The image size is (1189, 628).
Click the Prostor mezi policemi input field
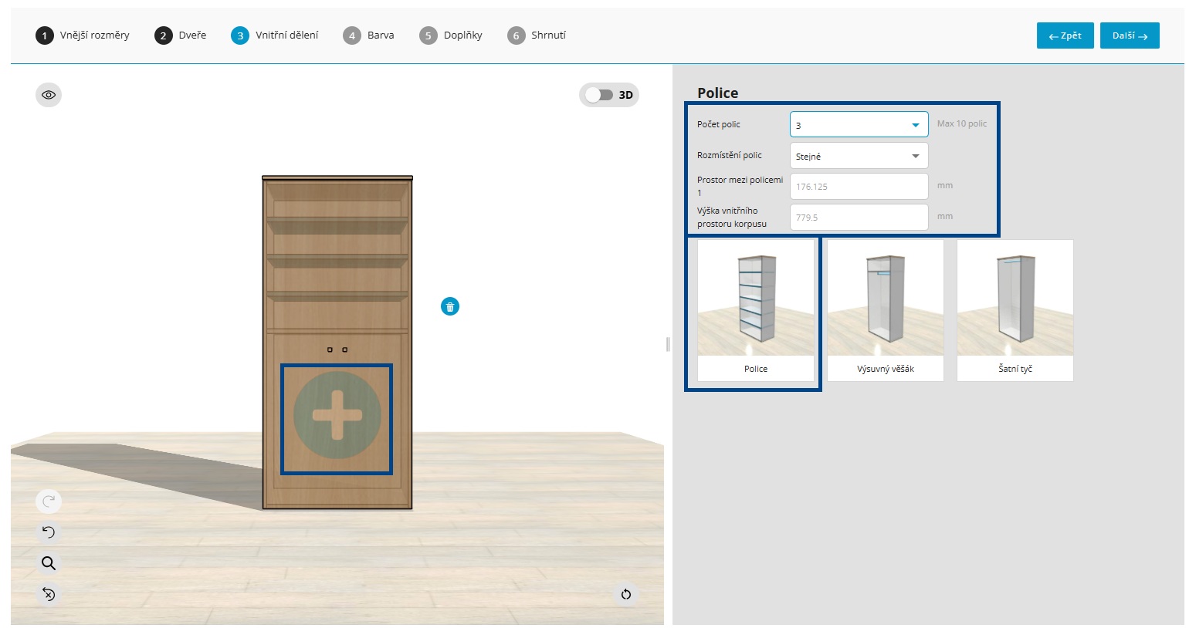coord(859,187)
